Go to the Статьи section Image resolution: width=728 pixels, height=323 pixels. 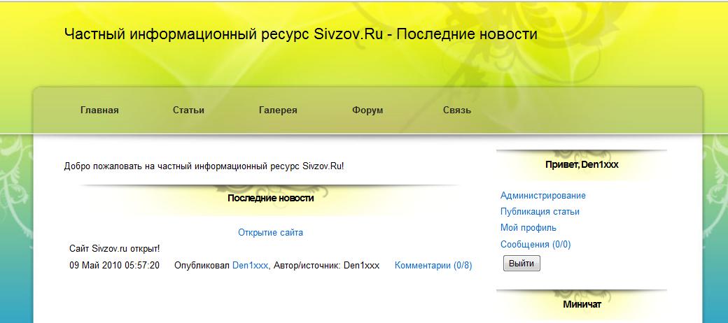click(188, 110)
